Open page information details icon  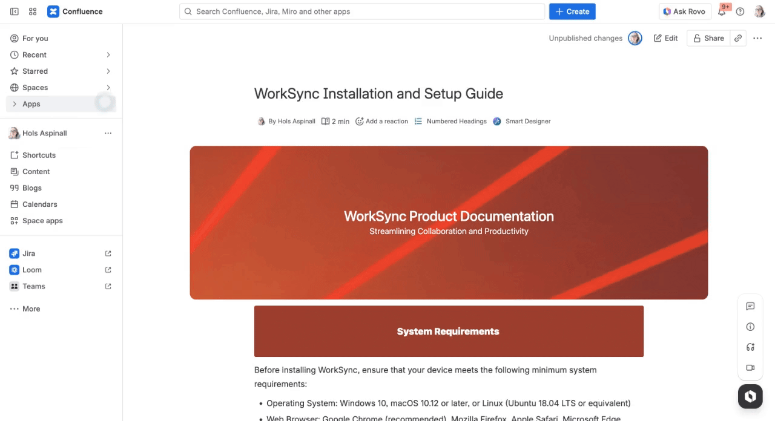click(x=750, y=327)
